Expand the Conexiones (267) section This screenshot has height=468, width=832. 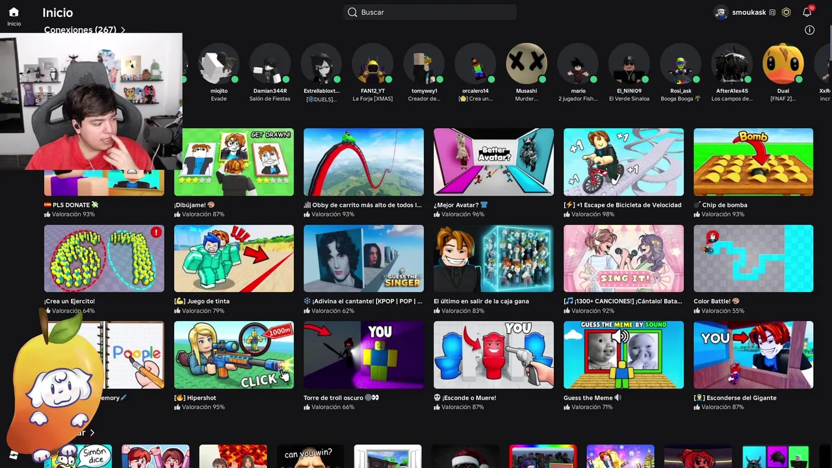pos(84,30)
